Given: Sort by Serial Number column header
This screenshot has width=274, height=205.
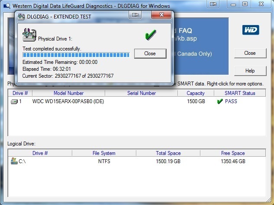Looking at the screenshot, I should (142, 93).
